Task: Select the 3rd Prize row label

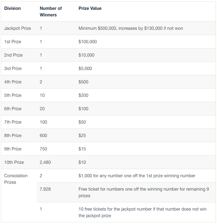Action: (x=13, y=69)
